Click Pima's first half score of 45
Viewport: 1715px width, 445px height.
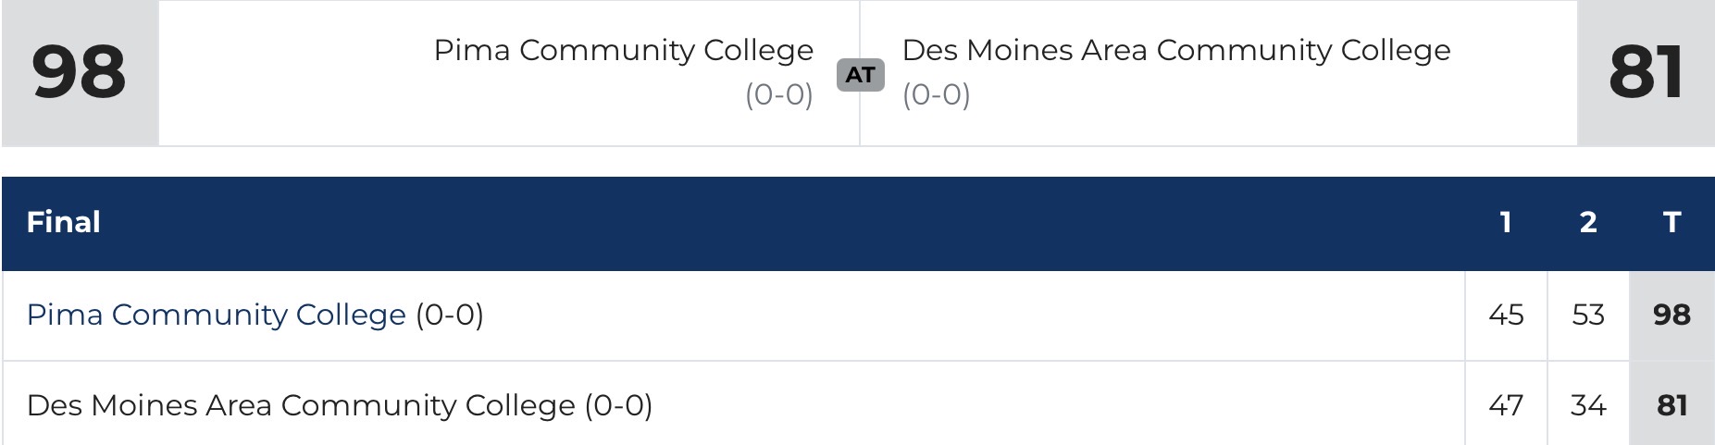(x=1506, y=315)
